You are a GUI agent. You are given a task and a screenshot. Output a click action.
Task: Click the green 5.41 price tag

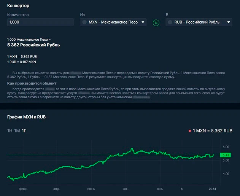tap(225, 155)
